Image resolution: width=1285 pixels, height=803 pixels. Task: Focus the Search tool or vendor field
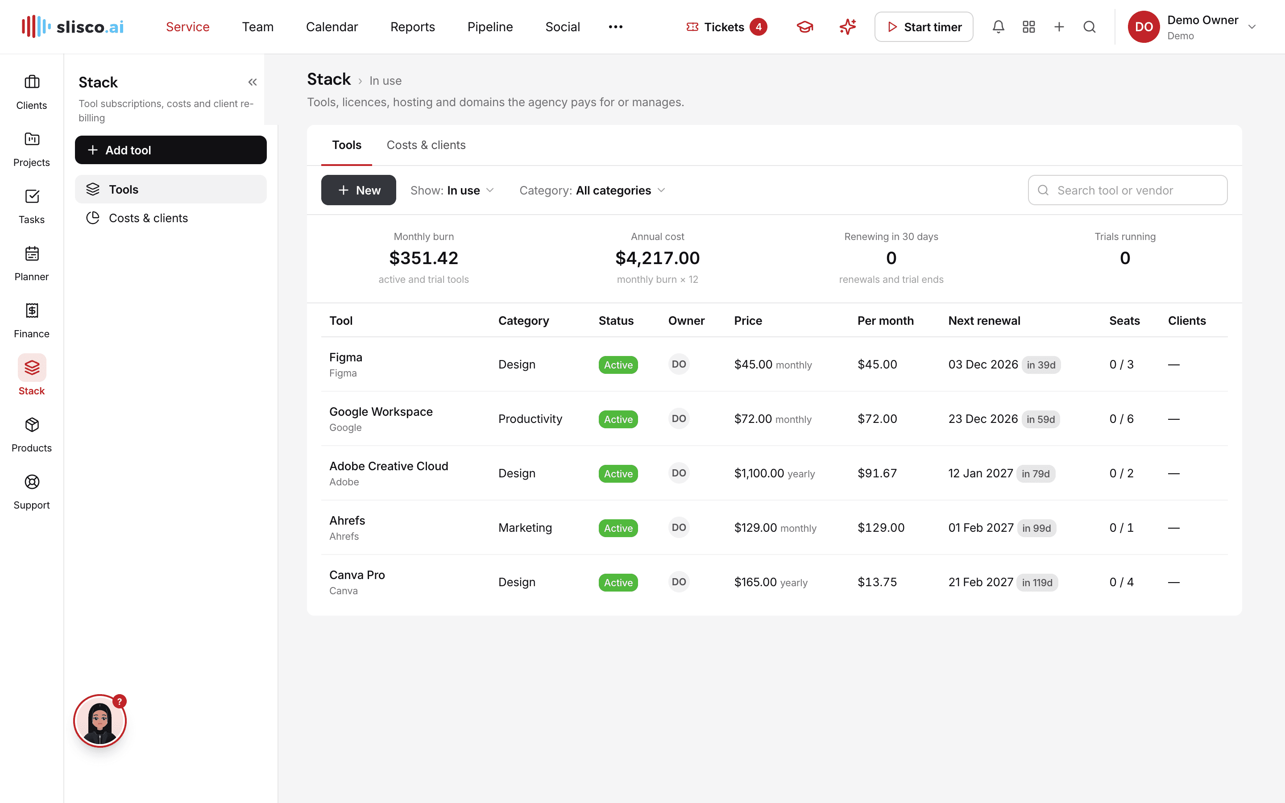[1127, 190]
